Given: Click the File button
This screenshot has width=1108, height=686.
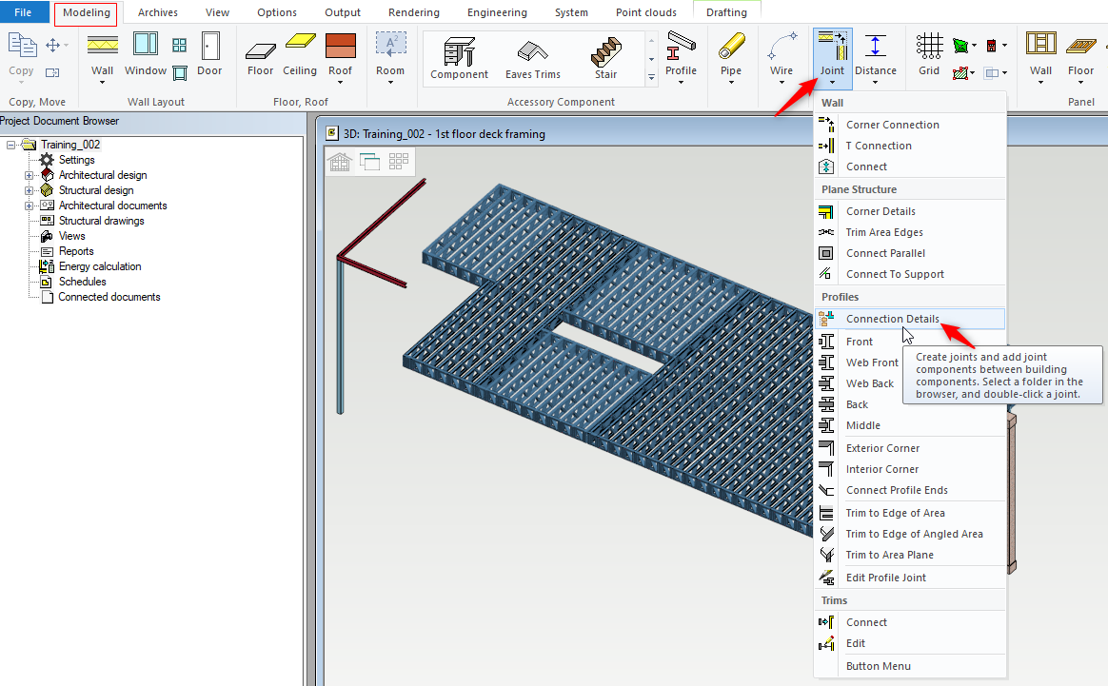Looking at the screenshot, I should [x=25, y=12].
